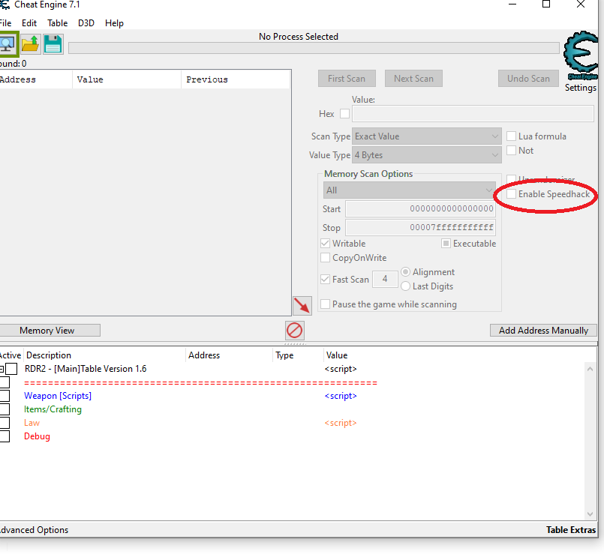Click the Start address field

(x=420, y=208)
